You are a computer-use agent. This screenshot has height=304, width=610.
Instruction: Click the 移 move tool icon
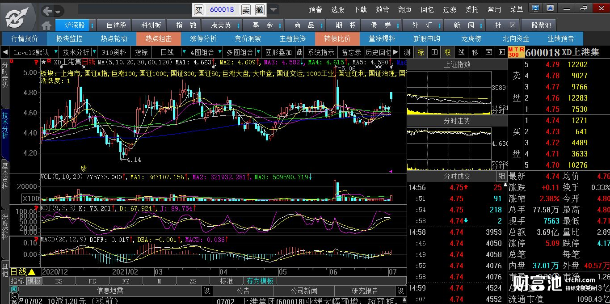tap(475, 52)
